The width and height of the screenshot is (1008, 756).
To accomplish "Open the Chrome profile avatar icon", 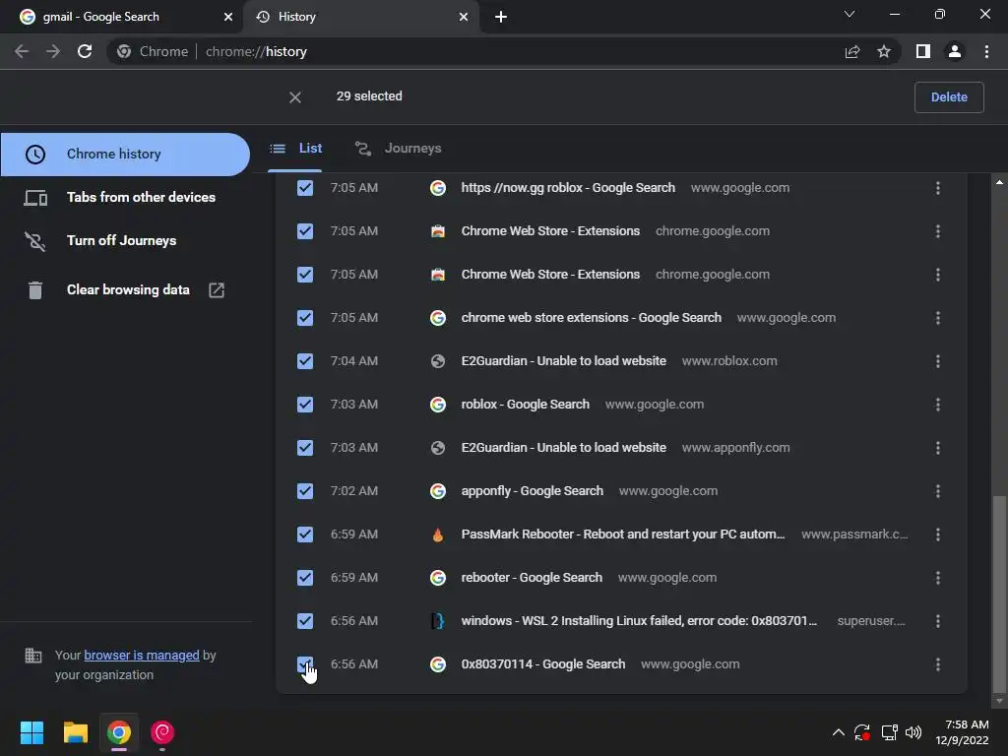I will [955, 51].
